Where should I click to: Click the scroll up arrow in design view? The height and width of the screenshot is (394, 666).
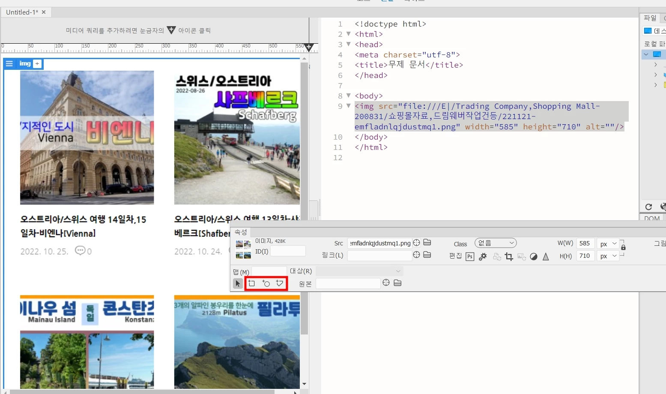[x=304, y=59]
